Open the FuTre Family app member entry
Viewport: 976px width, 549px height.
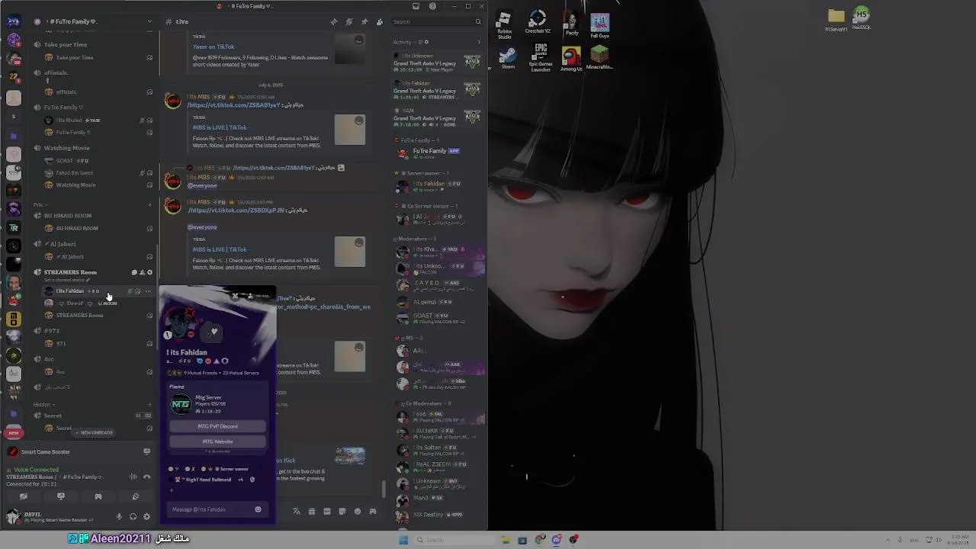coord(438,152)
